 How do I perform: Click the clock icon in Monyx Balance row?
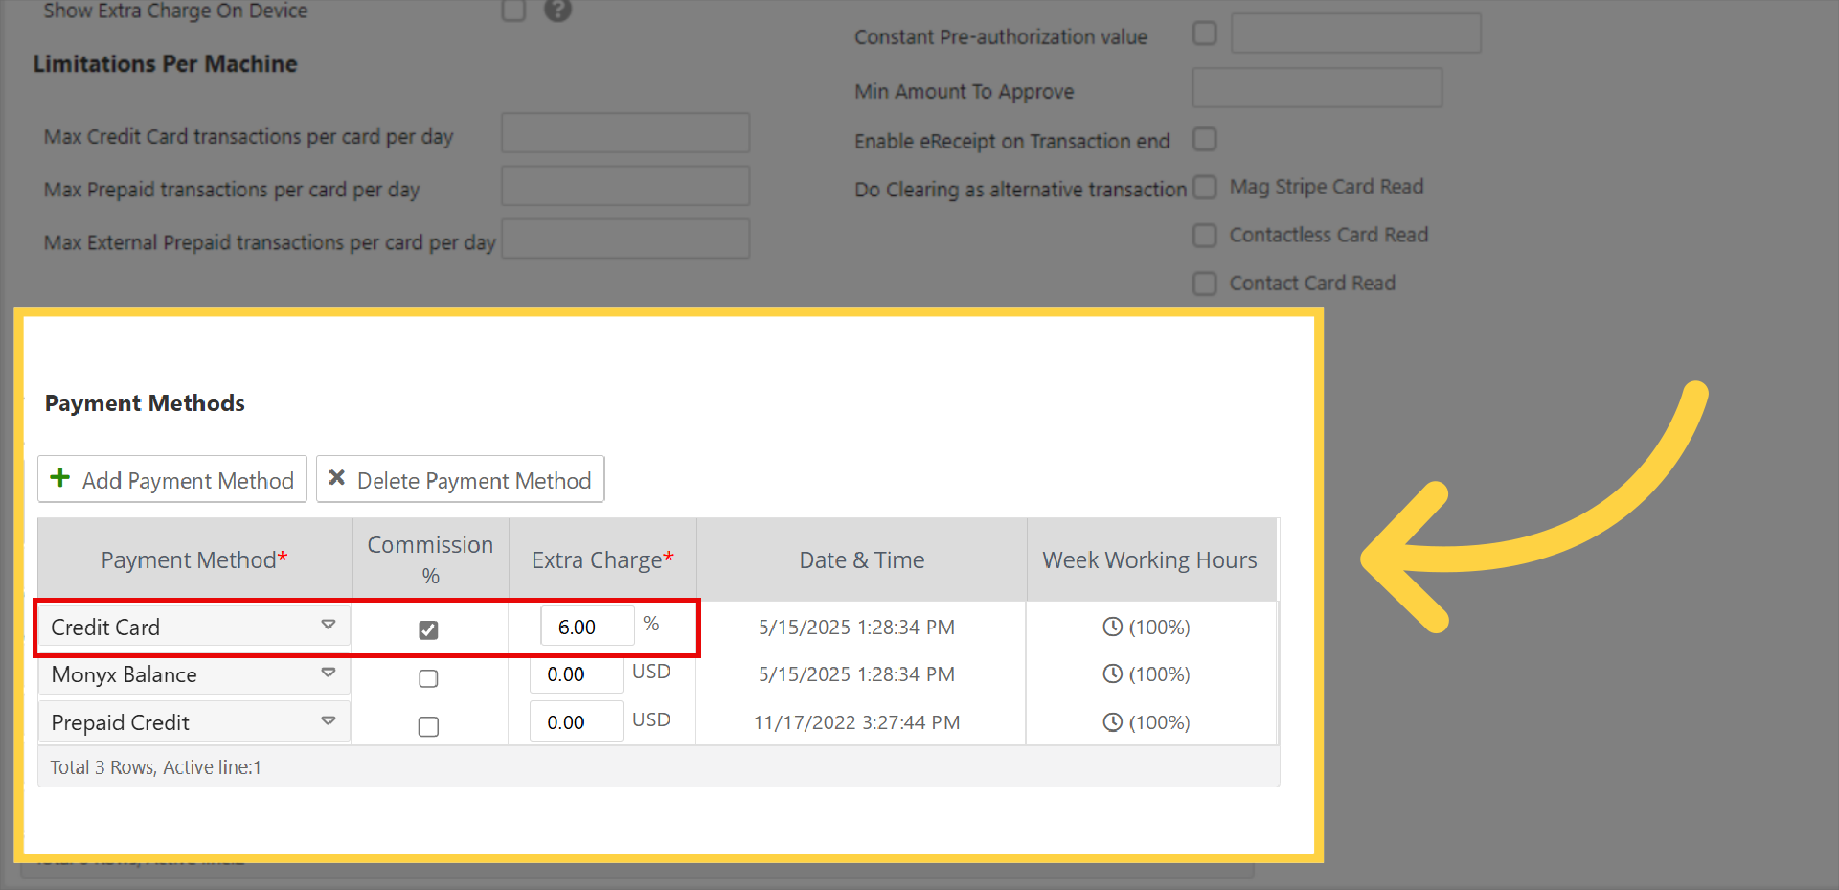(x=1112, y=674)
